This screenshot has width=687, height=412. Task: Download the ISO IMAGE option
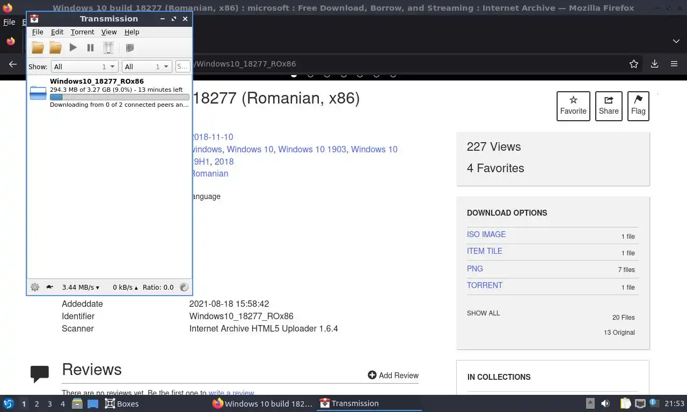(x=486, y=234)
